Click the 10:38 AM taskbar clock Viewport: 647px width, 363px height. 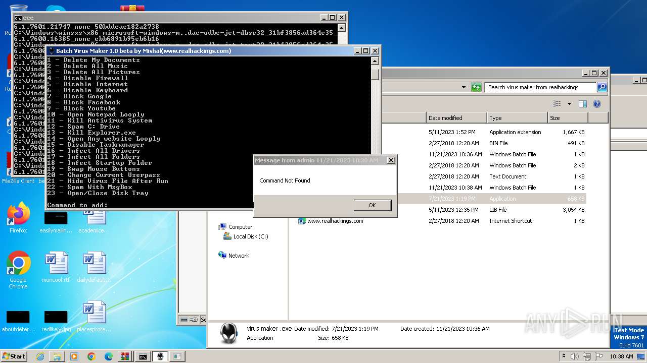621,356
